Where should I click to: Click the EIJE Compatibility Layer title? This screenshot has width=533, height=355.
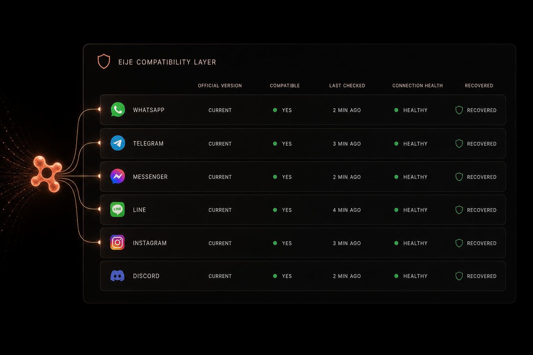click(167, 62)
